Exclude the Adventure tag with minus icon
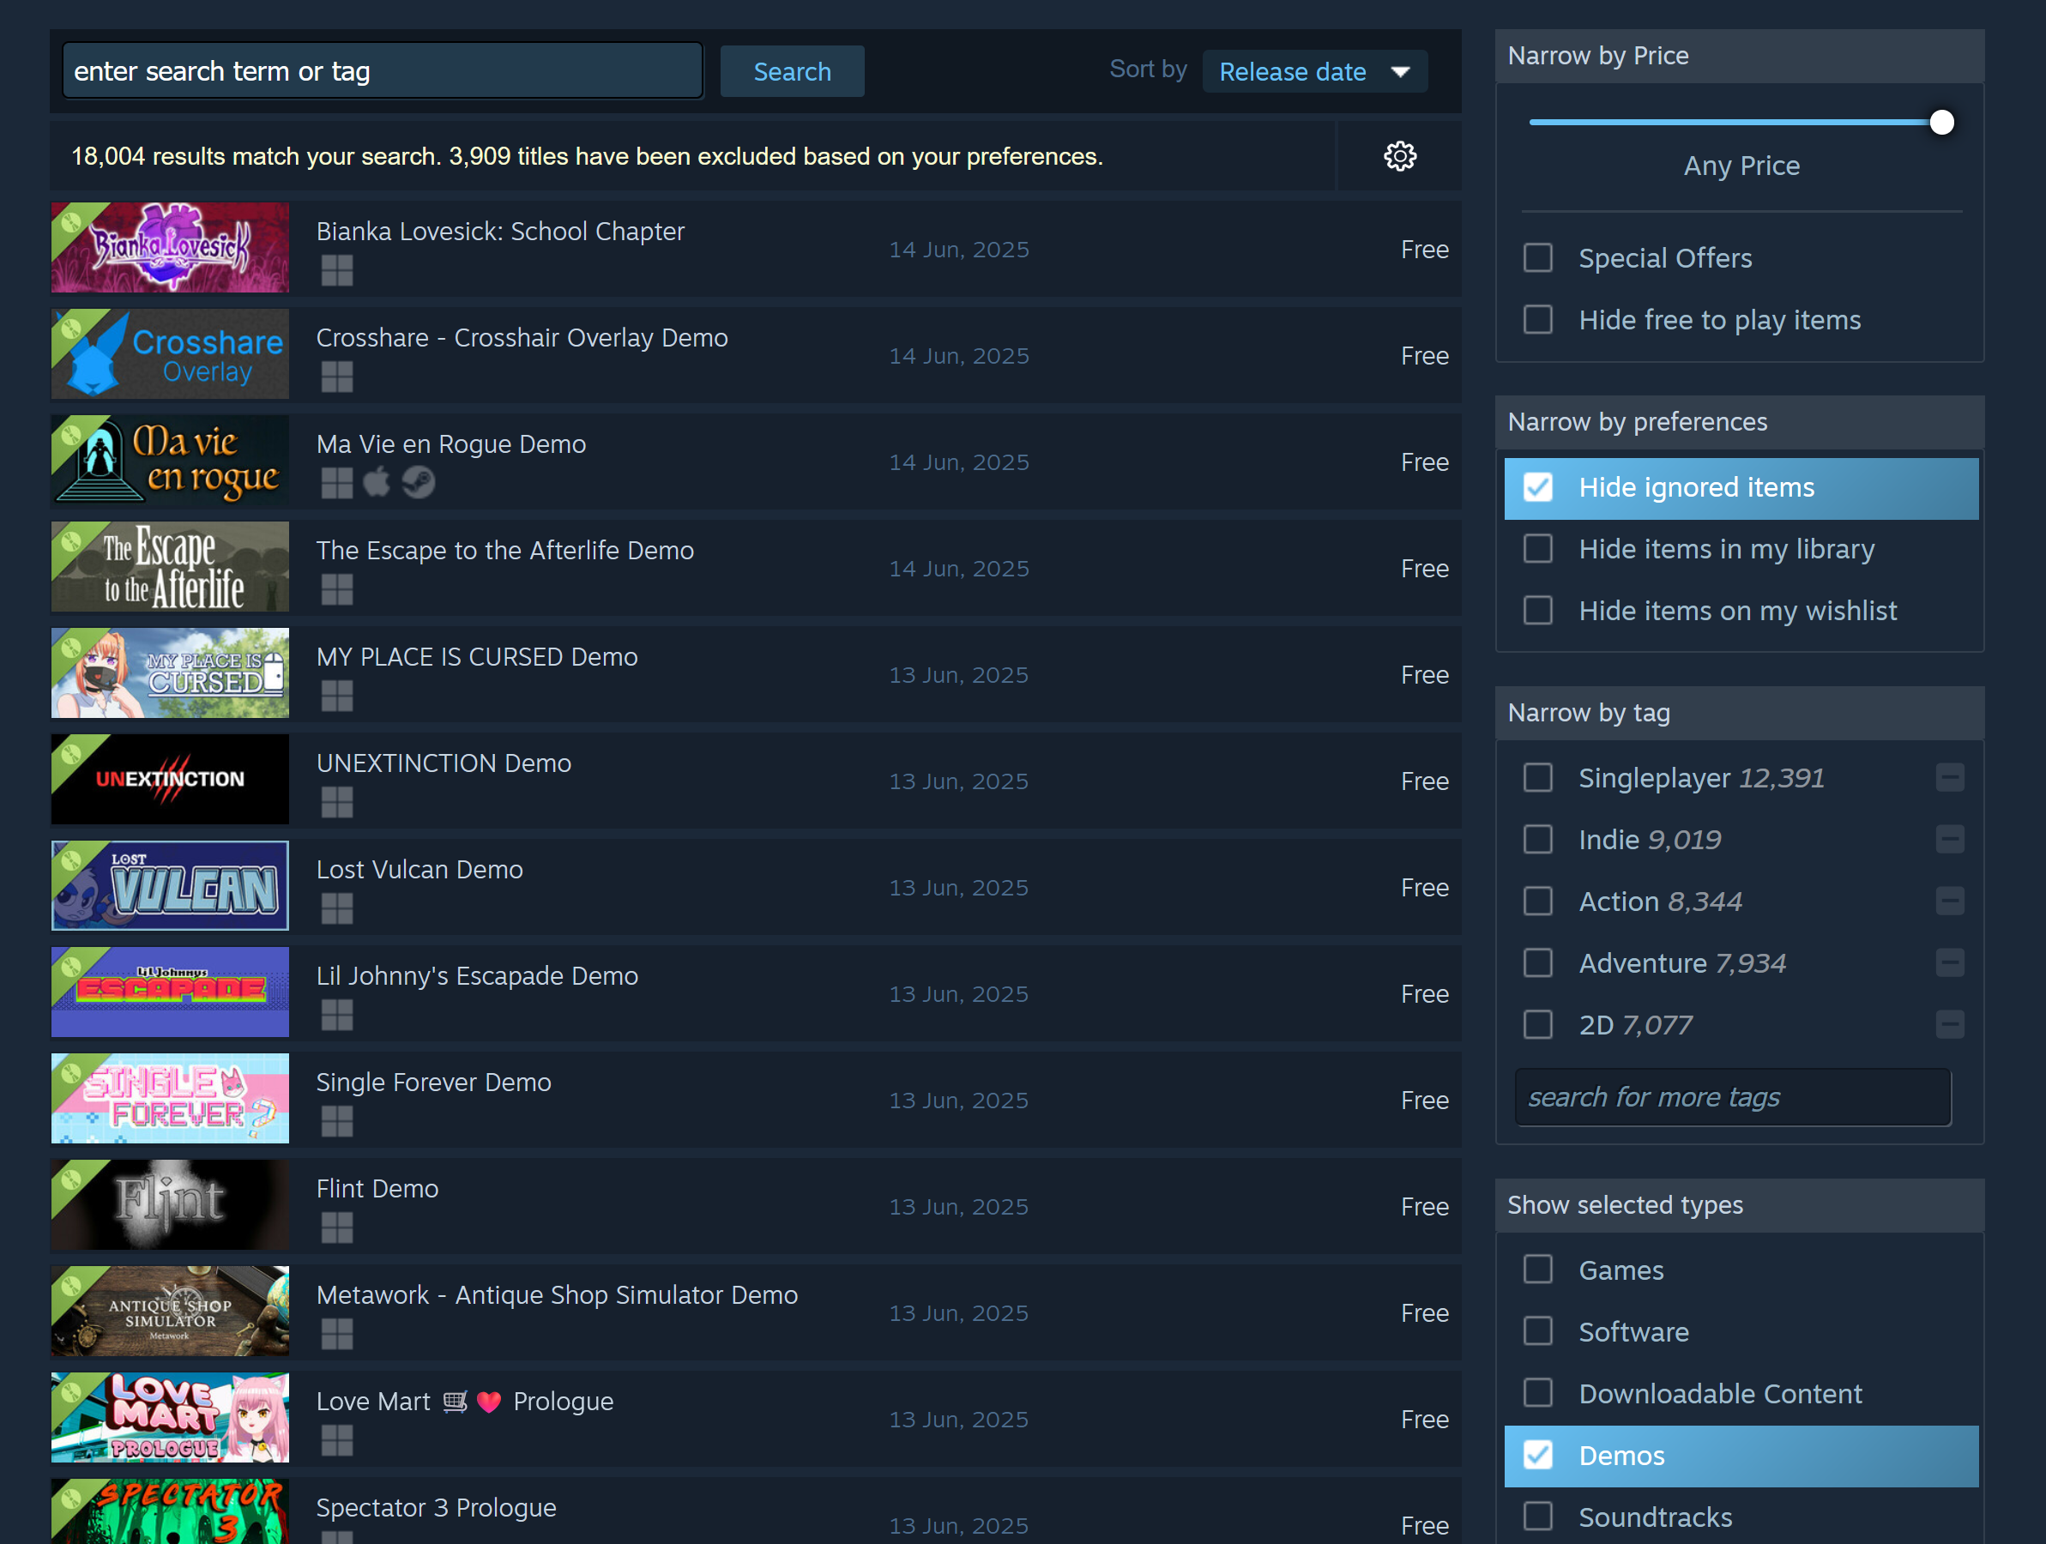This screenshot has width=2046, height=1544. click(1950, 963)
